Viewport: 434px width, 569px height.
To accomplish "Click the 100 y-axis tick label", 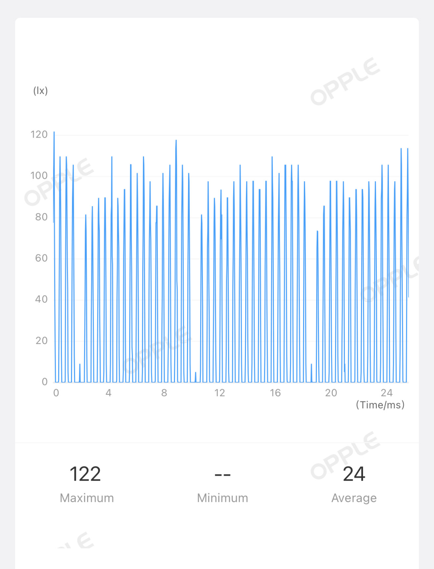I will coord(39,175).
